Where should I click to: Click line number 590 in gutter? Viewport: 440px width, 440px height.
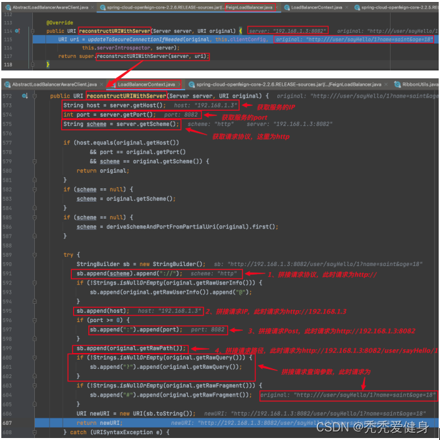(7, 264)
